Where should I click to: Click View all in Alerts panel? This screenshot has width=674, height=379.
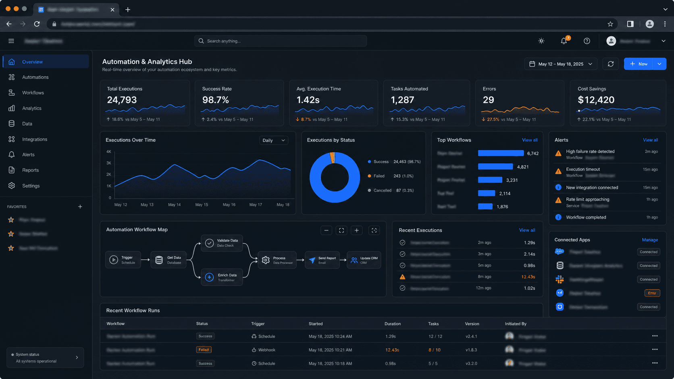click(x=650, y=140)
